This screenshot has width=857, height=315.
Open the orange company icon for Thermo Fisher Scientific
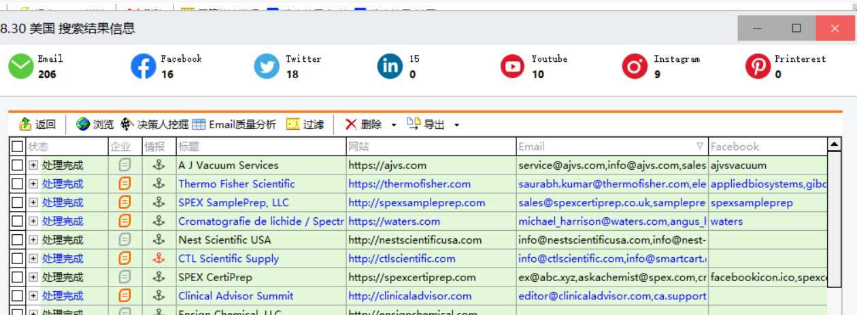click(x=124, y=183)
